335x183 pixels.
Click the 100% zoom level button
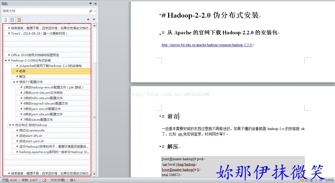coord(330,180)
